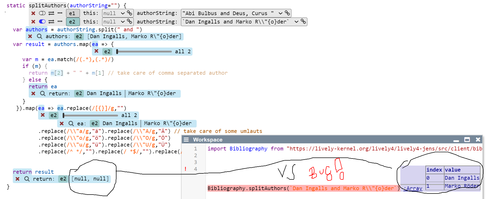Click magnifier icon on the ea probe
This screenshot has height=199, width=486.
(x=71, y=124)
